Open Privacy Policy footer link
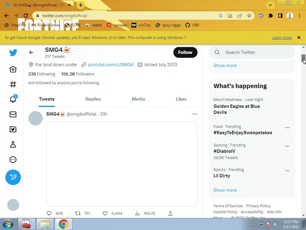This screenshot has height=230, width=306. coord(258,206)
